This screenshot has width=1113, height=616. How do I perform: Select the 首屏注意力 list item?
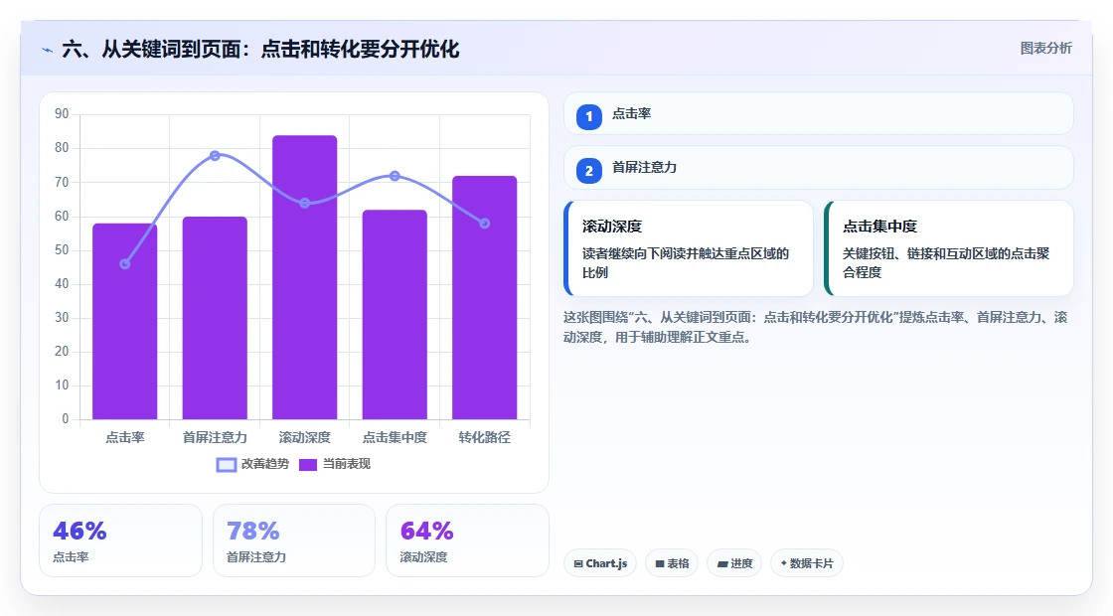(819, 168)
